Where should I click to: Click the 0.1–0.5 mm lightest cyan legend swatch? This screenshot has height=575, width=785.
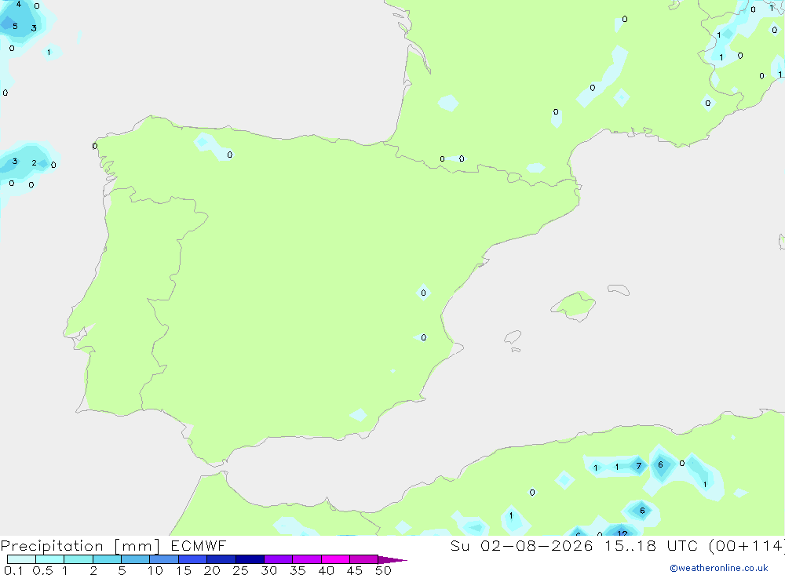pos(21,559)
